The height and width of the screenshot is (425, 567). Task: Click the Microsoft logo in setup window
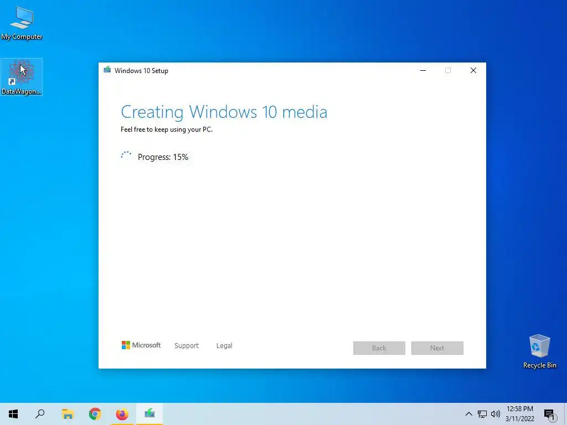pyautogui.click(x=141, y=345)
